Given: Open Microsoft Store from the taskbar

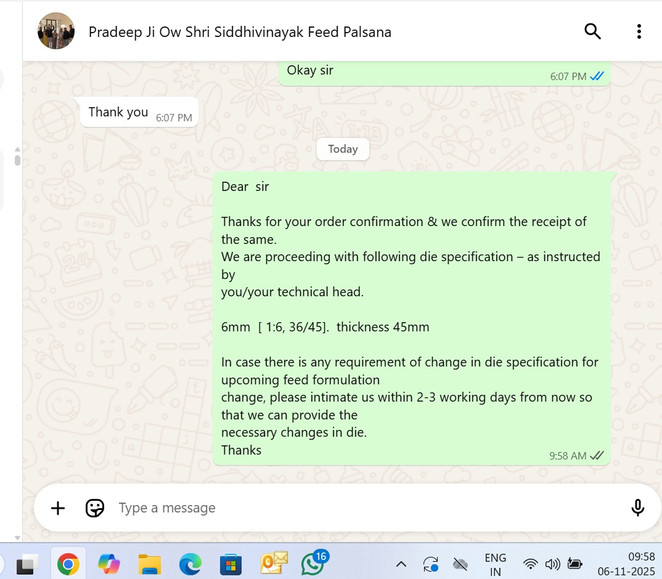Looking at the screenshot, I should coord(231,564).
